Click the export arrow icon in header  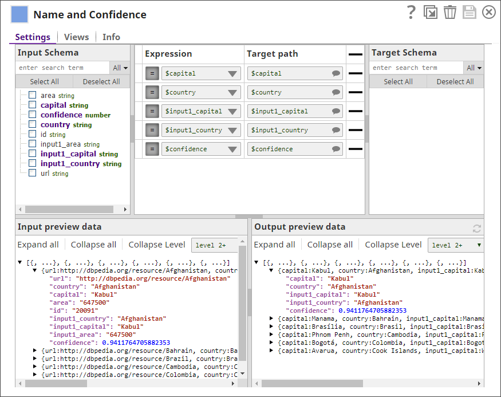(430, 13)
